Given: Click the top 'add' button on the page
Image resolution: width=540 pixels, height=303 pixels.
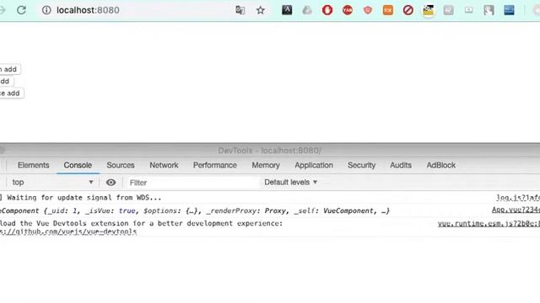Looking at the screenshot, I should [x=10, y=69].
